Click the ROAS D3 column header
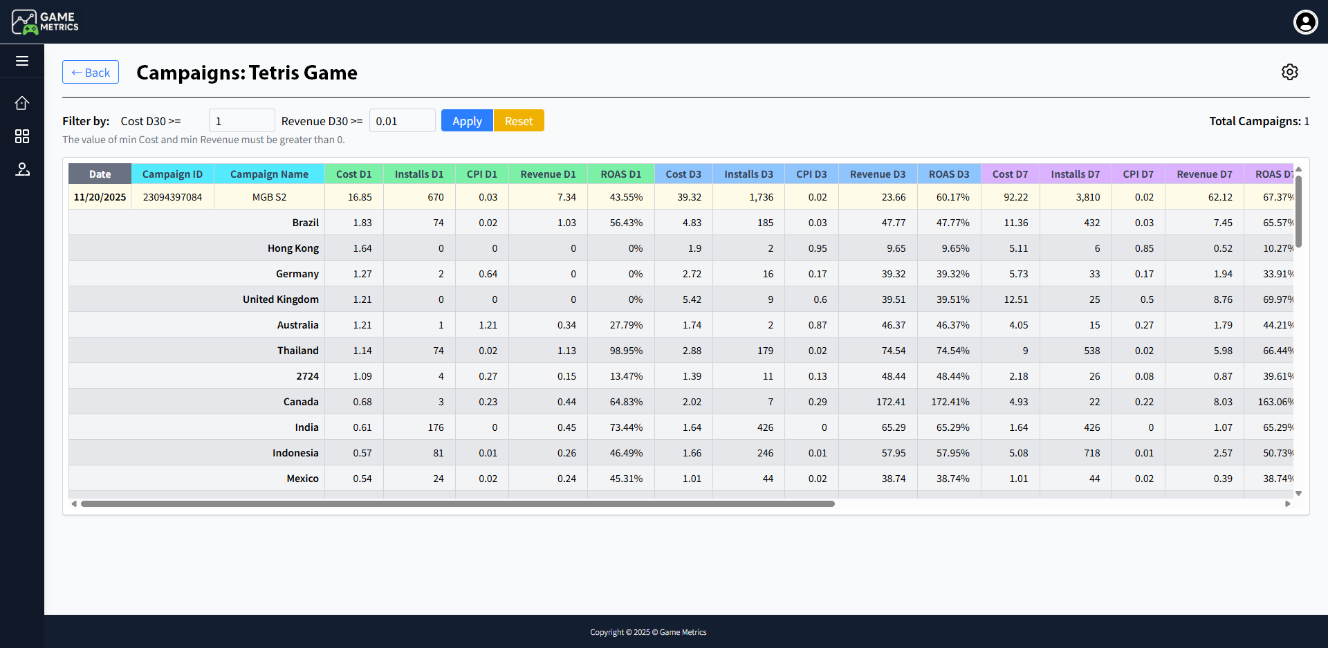 (x=949, y=174)
